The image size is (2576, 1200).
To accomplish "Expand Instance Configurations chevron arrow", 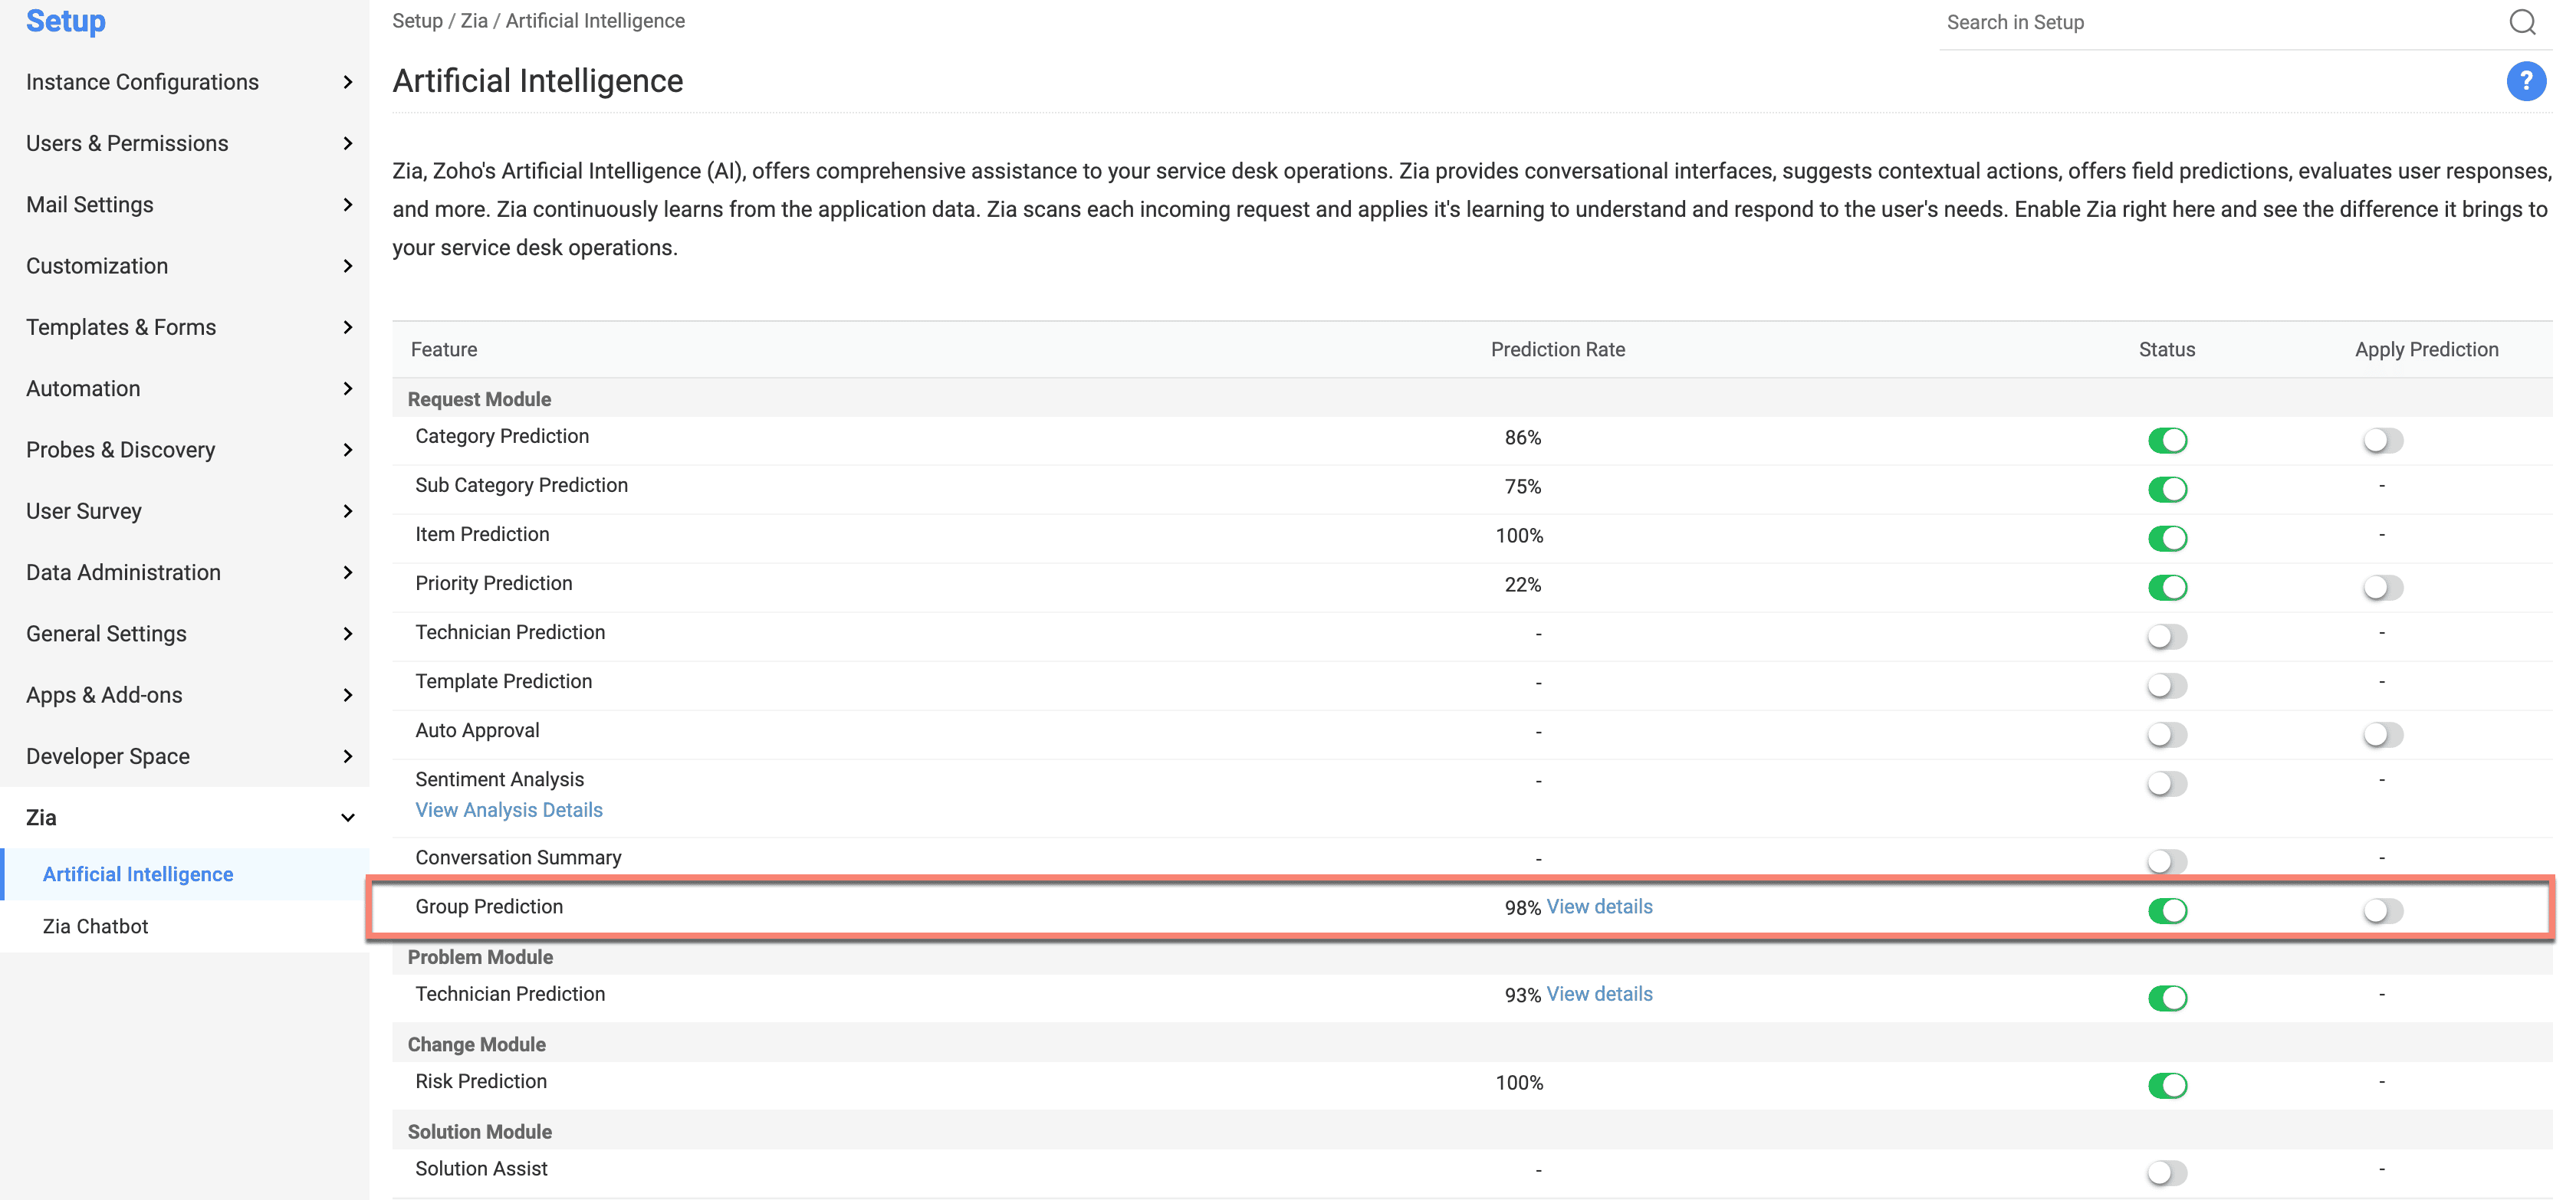I will click(347, 82).
